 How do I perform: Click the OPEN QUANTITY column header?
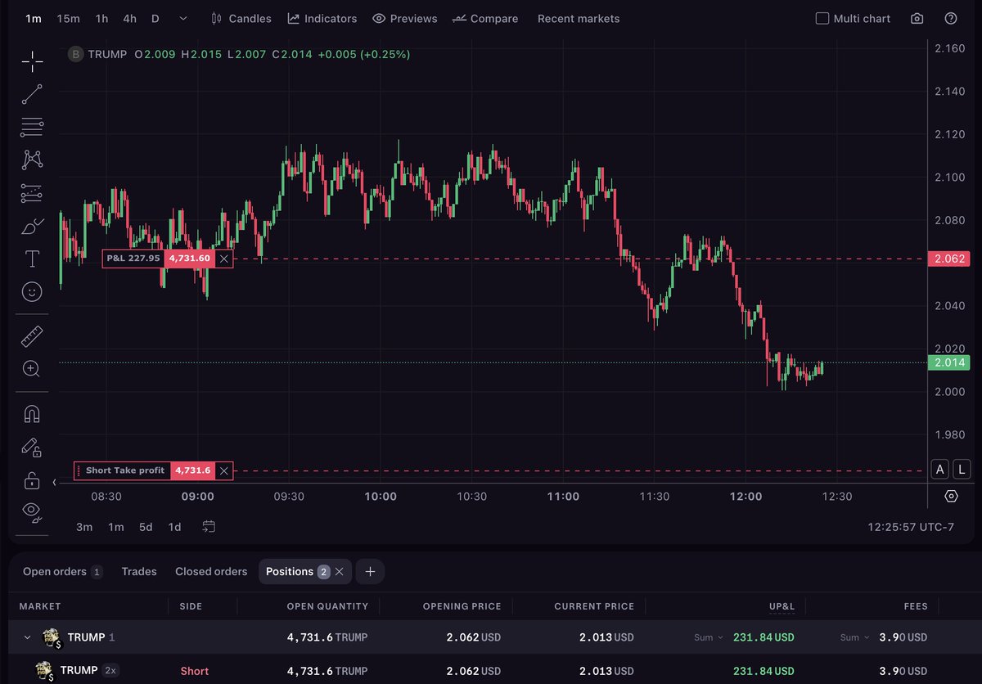point(327,606)
